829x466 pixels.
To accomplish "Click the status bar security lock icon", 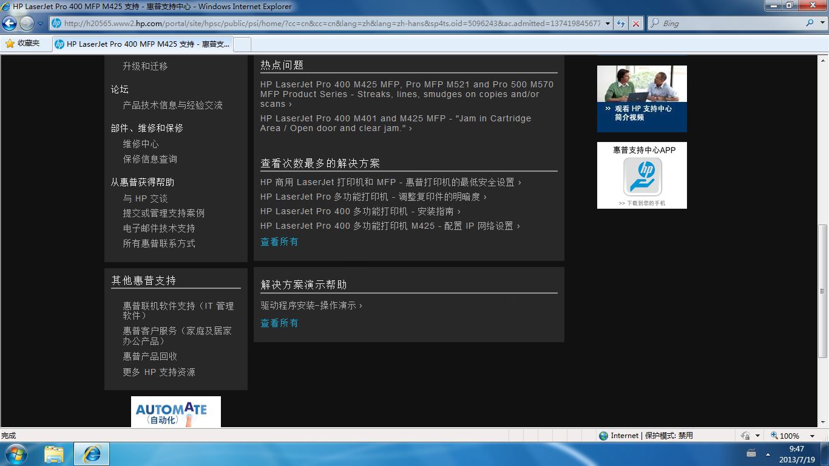I will [745, 436].
